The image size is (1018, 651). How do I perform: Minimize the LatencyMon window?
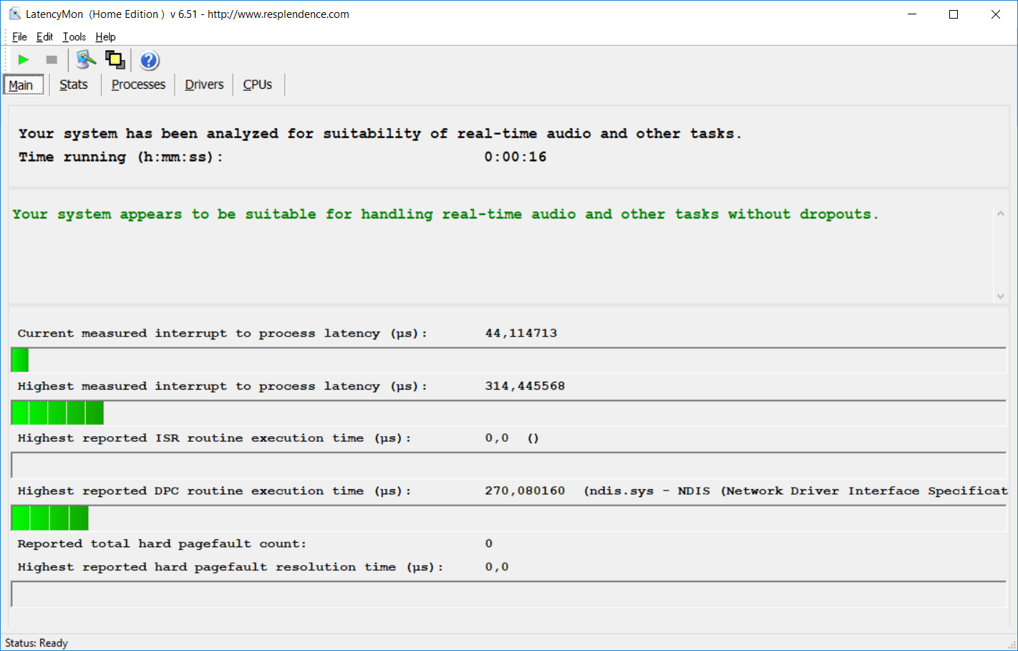tap(912, 14)
